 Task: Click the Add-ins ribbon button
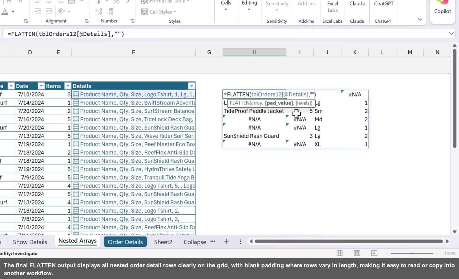point(307,4)
